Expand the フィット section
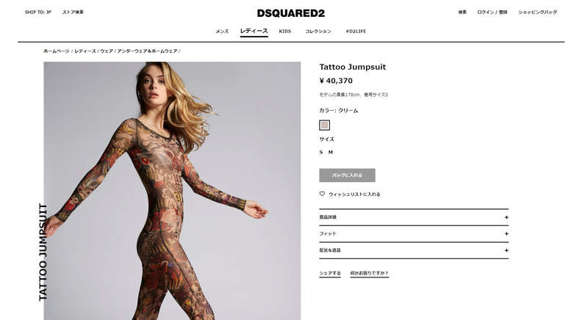This screenshot has width=588, height=320. [414, 233]
